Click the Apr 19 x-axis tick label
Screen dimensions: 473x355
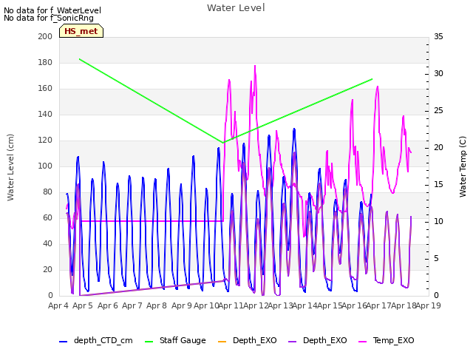(x=429, y=305)
